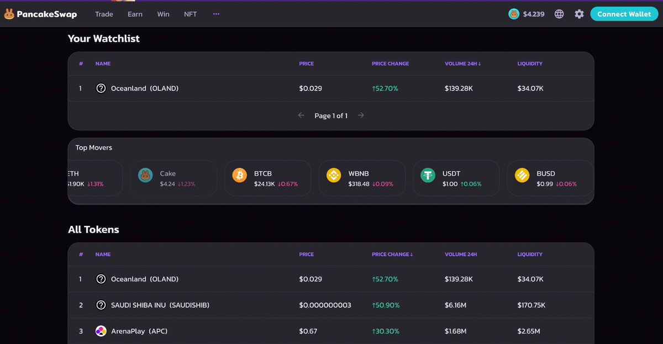Sort All Tokens by Volume 24H column
The width and height of the screenshot is (663, 344).
click(460, 255)
